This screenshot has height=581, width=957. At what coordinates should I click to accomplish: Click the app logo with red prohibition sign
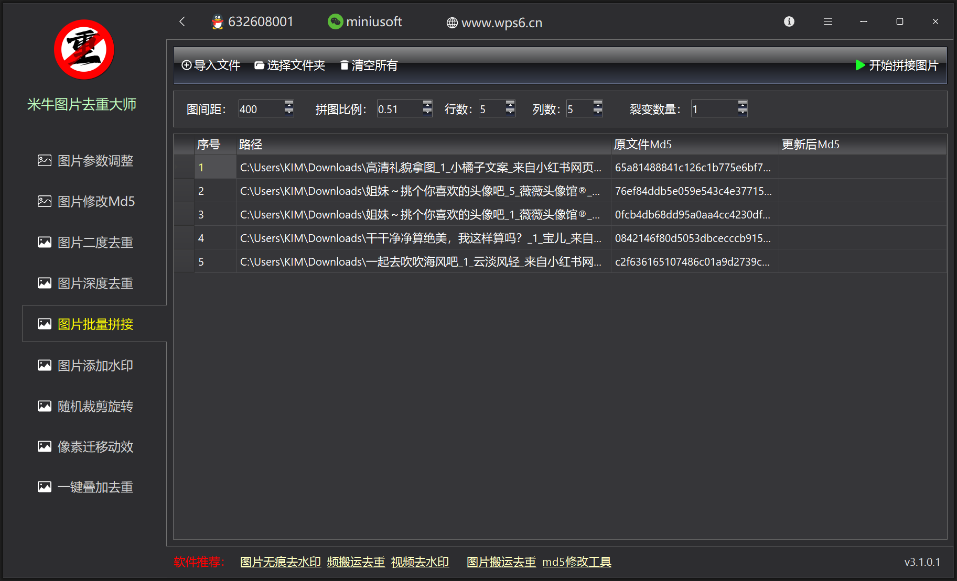[x=84, y=50]
